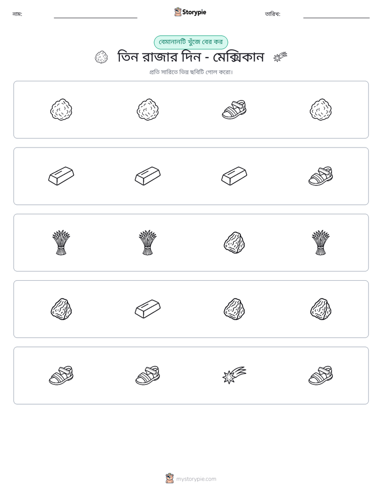Click the fluffy ball icon left of title
The width and height of the screenshot is (382, 494).
[101, 57]
